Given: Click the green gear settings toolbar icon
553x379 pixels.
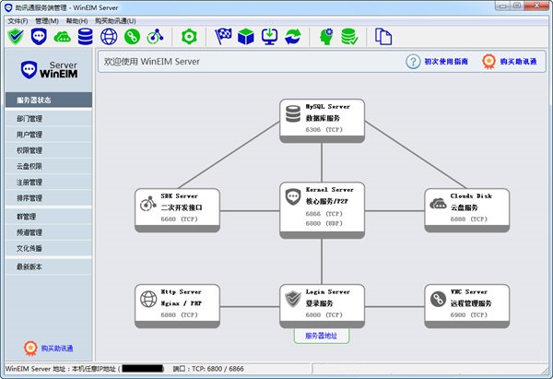Looking at the screenshot, I should pos(189,37).
